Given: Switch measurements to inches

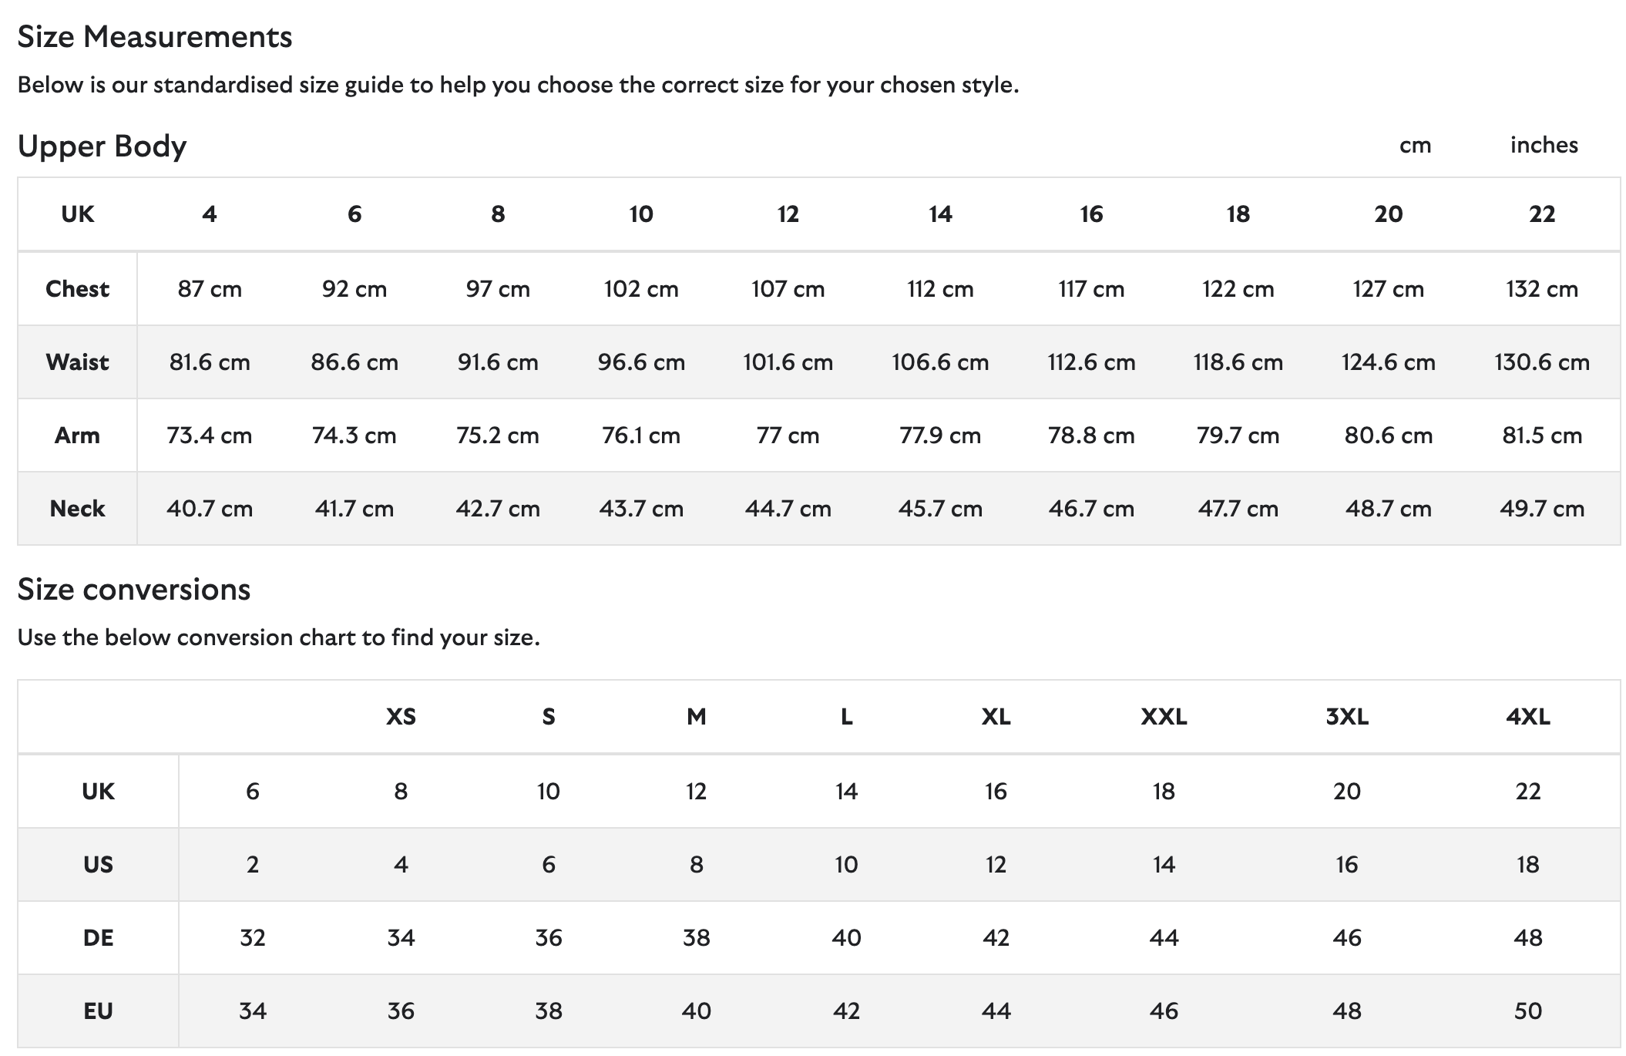Looking at the screenshot, I should [x=1544, y=145].
